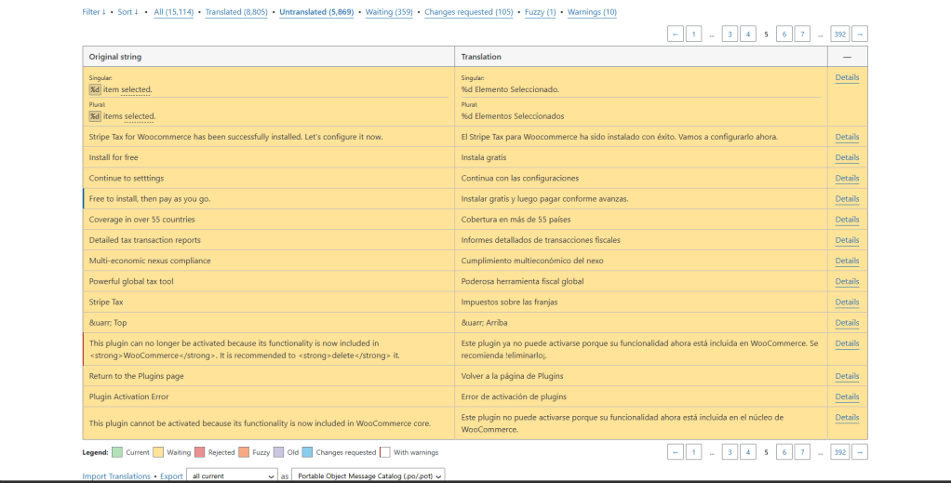951x483 pixels.
Task: Open Details for '%d item selected' row
Action: [847, 77]
